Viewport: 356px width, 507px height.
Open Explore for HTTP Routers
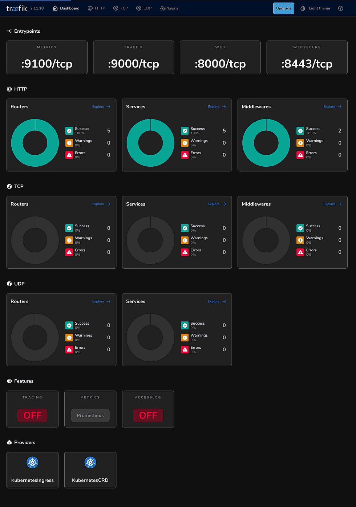tap(101, 106)
